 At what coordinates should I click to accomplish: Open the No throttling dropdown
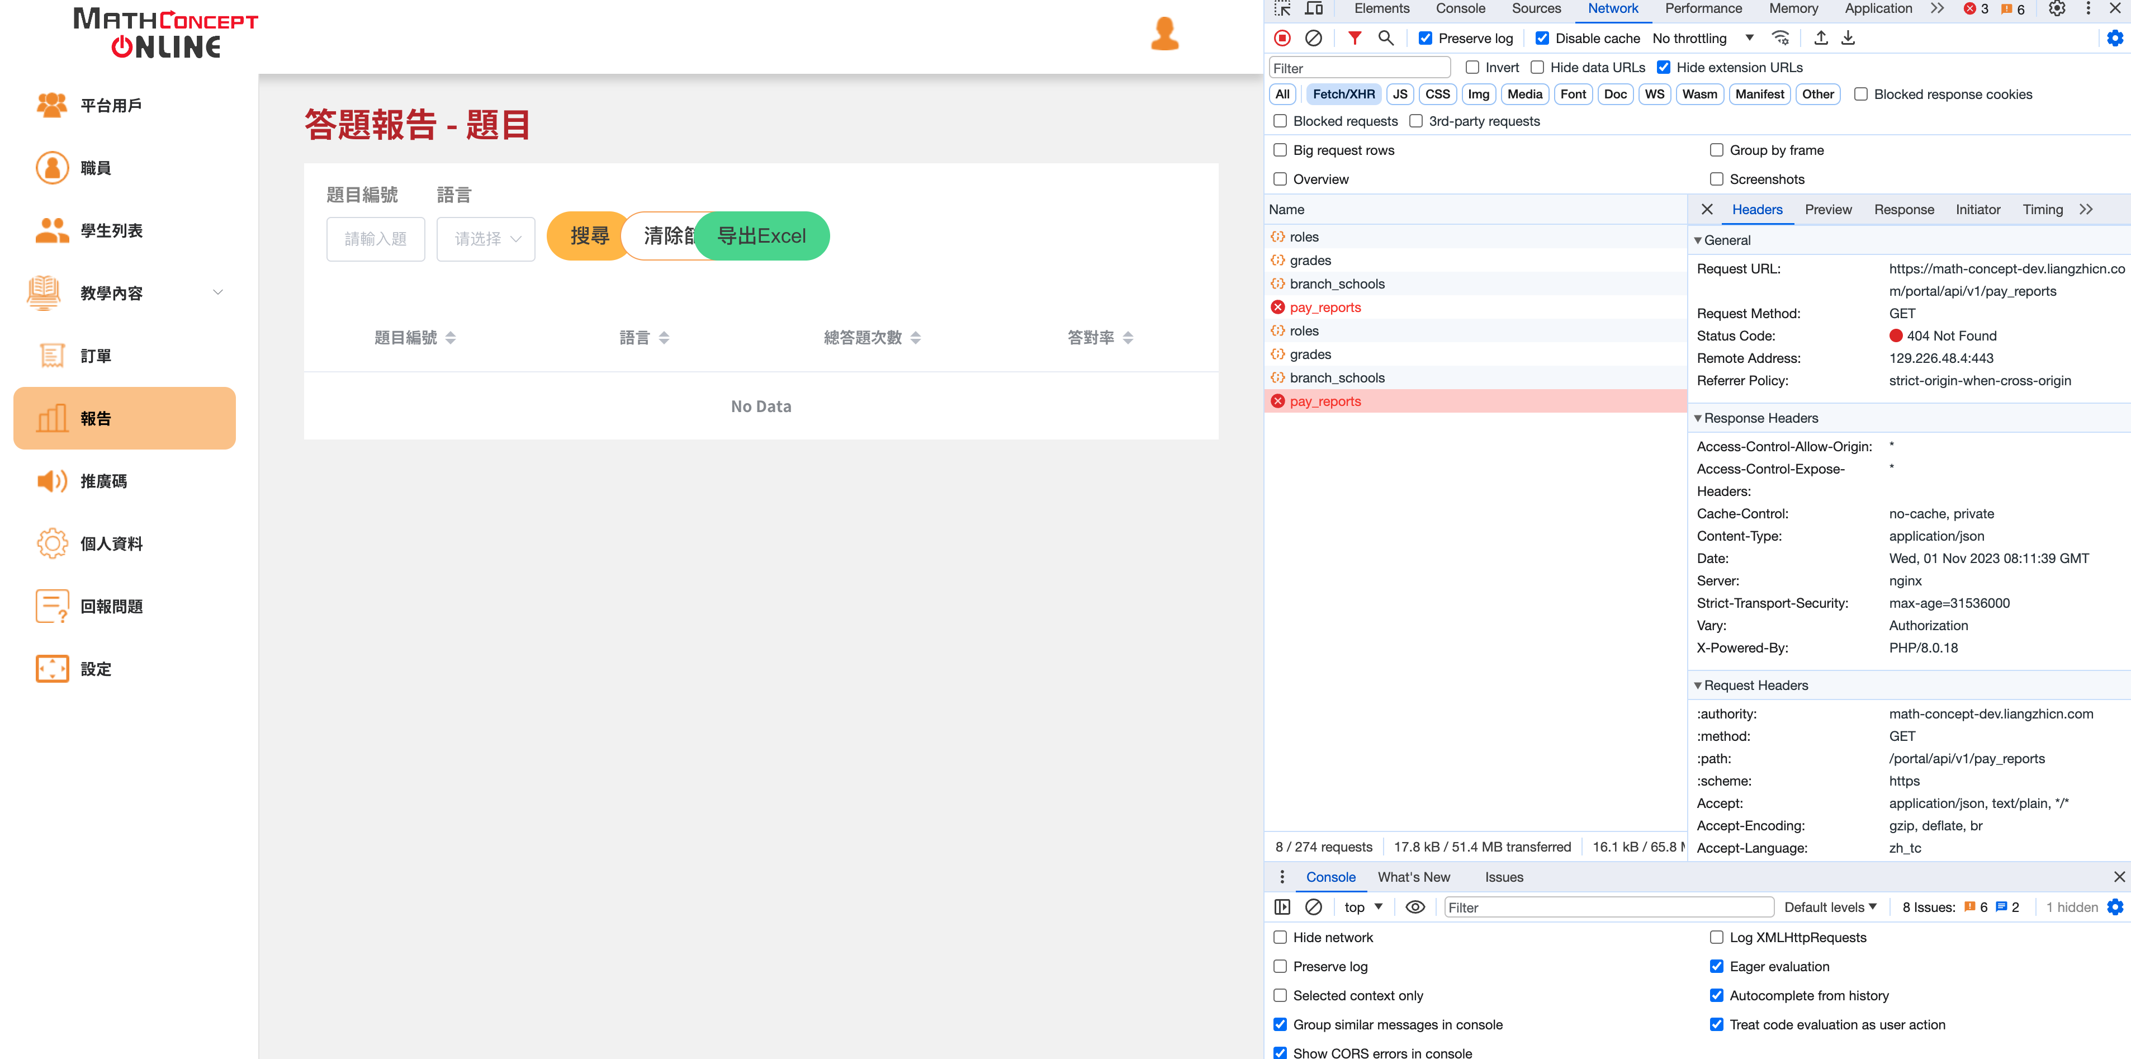pyautogui.click(x=1702, y=38)
